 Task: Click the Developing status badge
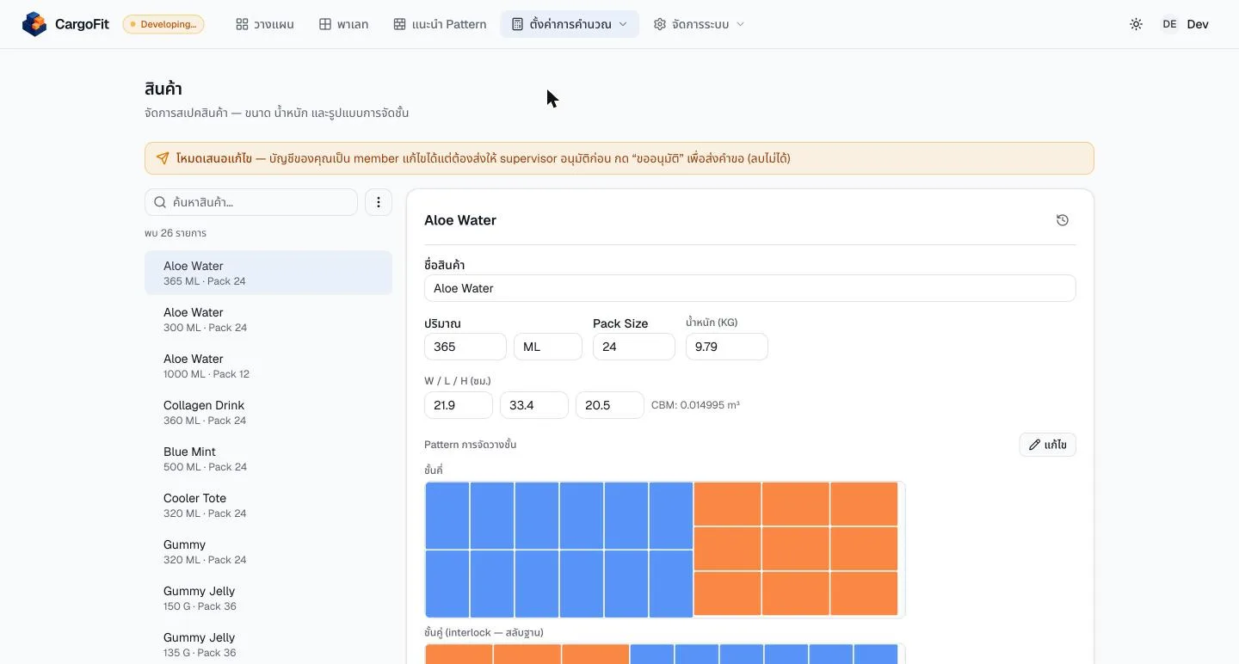click(x=163, y=24)
